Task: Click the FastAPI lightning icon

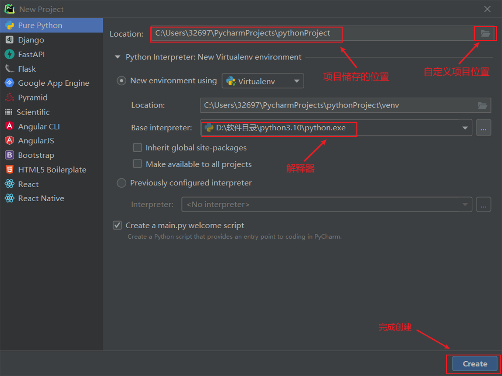Action: pos(10,54)
